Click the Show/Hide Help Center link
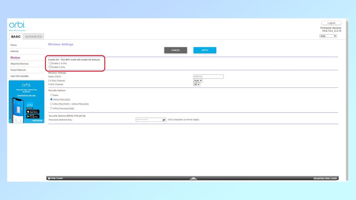356x200 pixels. tap(325, 178)
